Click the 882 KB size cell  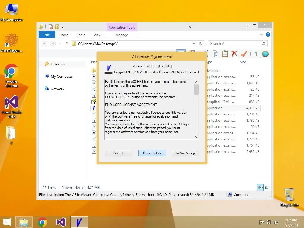[254, 102]
